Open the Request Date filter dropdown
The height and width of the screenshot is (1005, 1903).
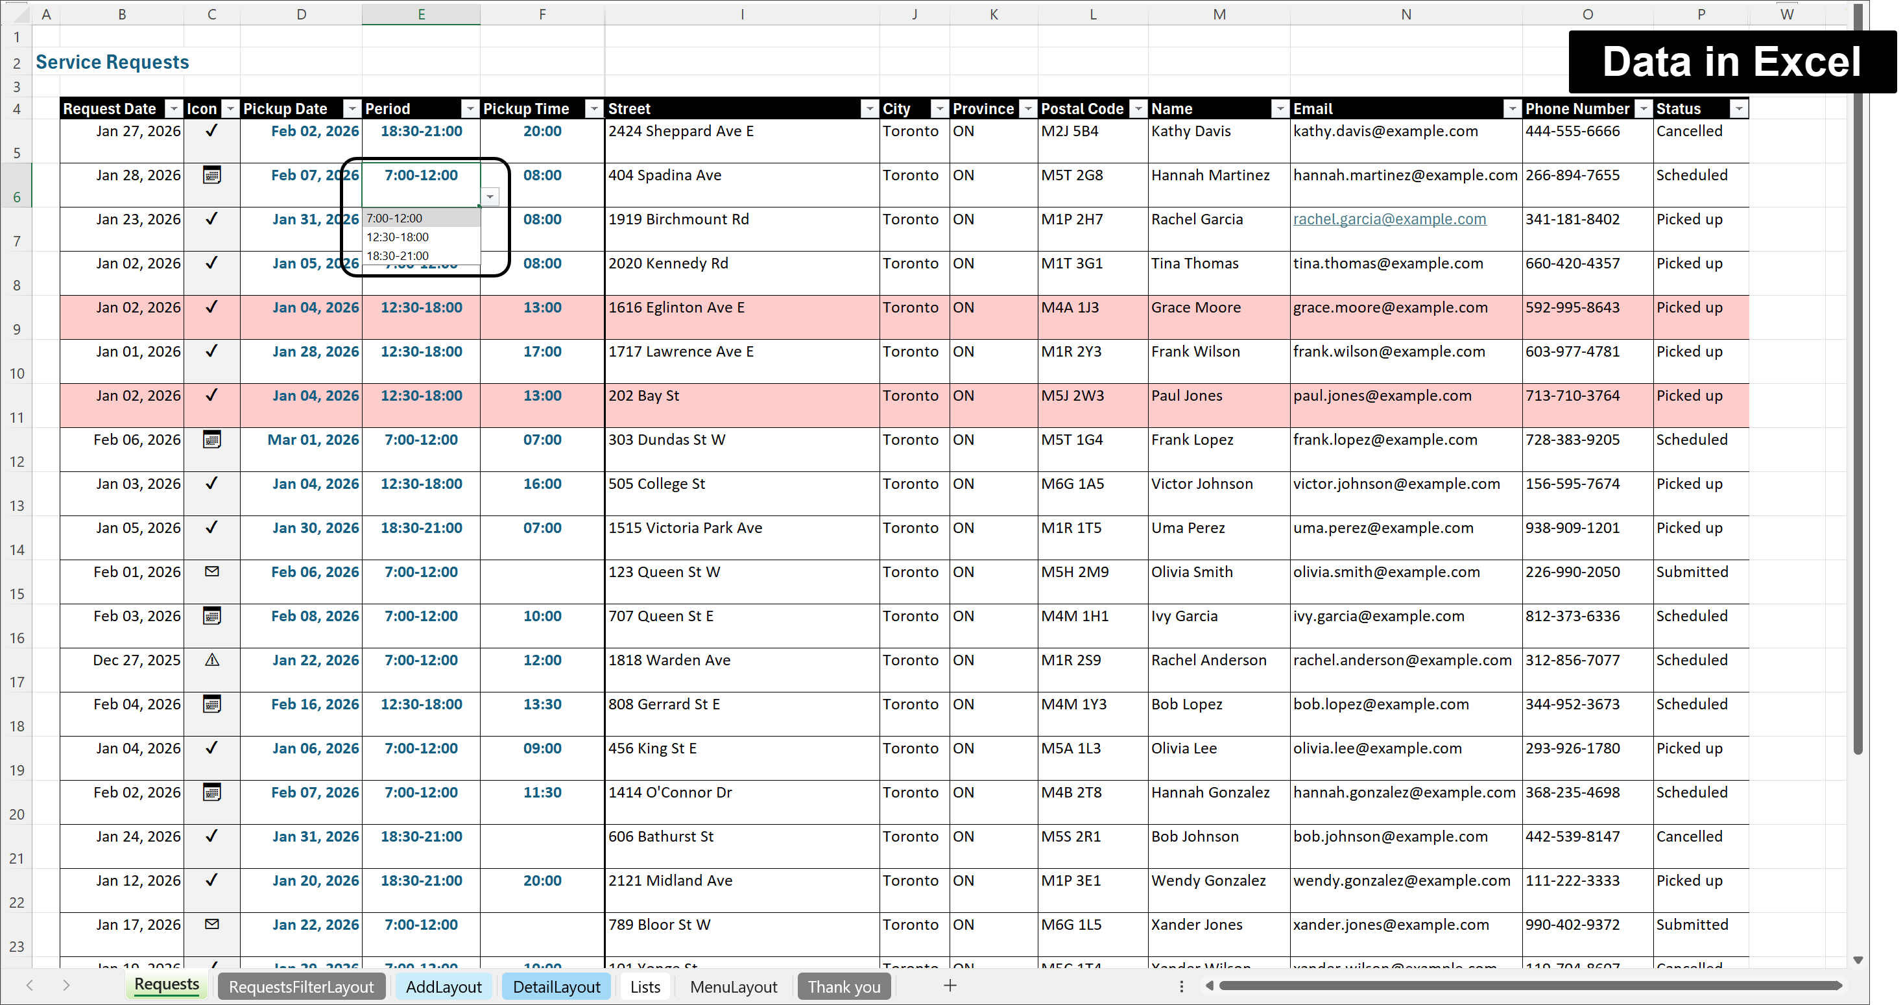tap(174, 110)
